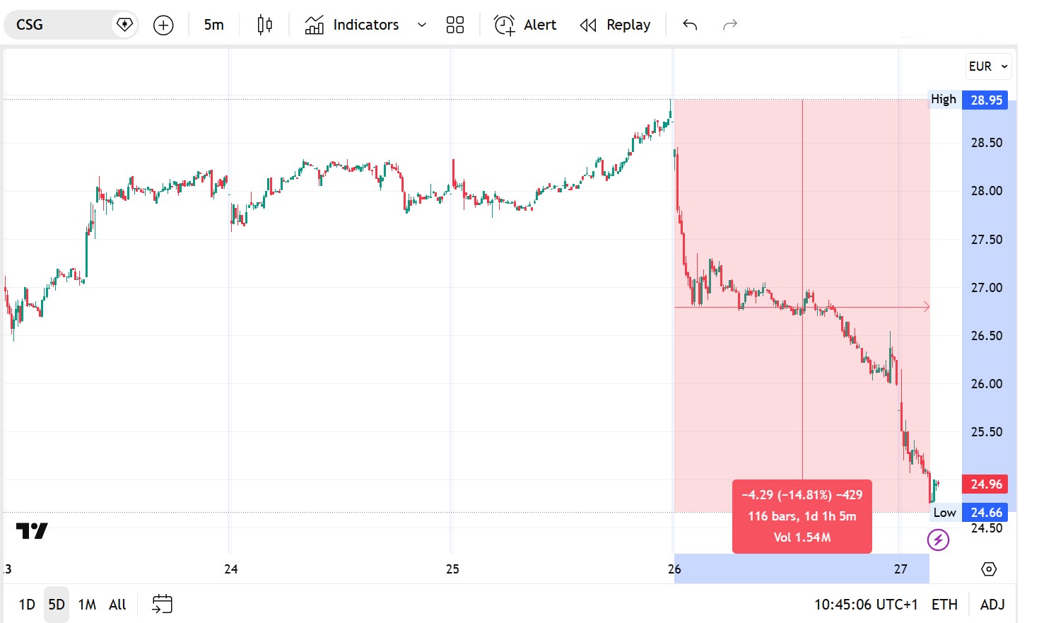Click the purple lightning flash icon

pyautogui.click(x=938, y=540)
